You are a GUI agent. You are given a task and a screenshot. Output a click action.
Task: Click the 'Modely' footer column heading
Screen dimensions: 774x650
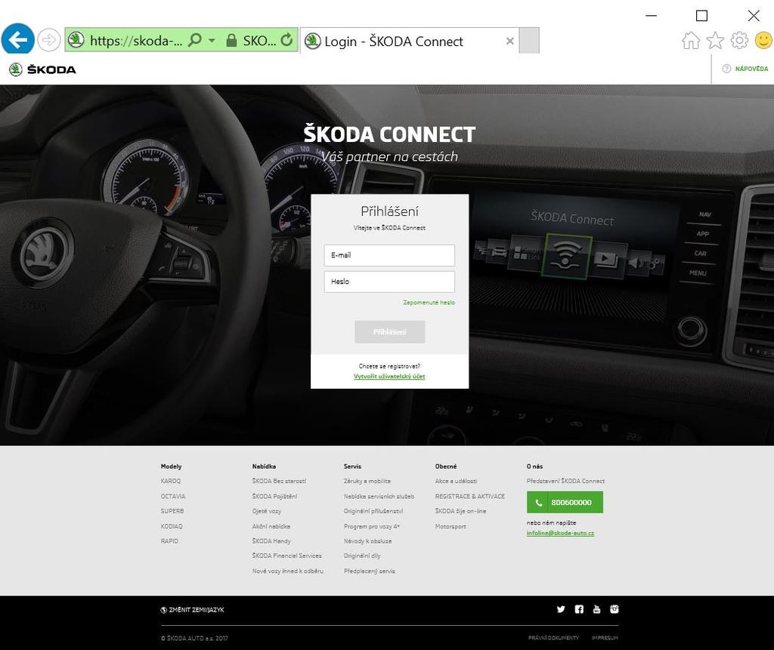[x=171, y=466]
